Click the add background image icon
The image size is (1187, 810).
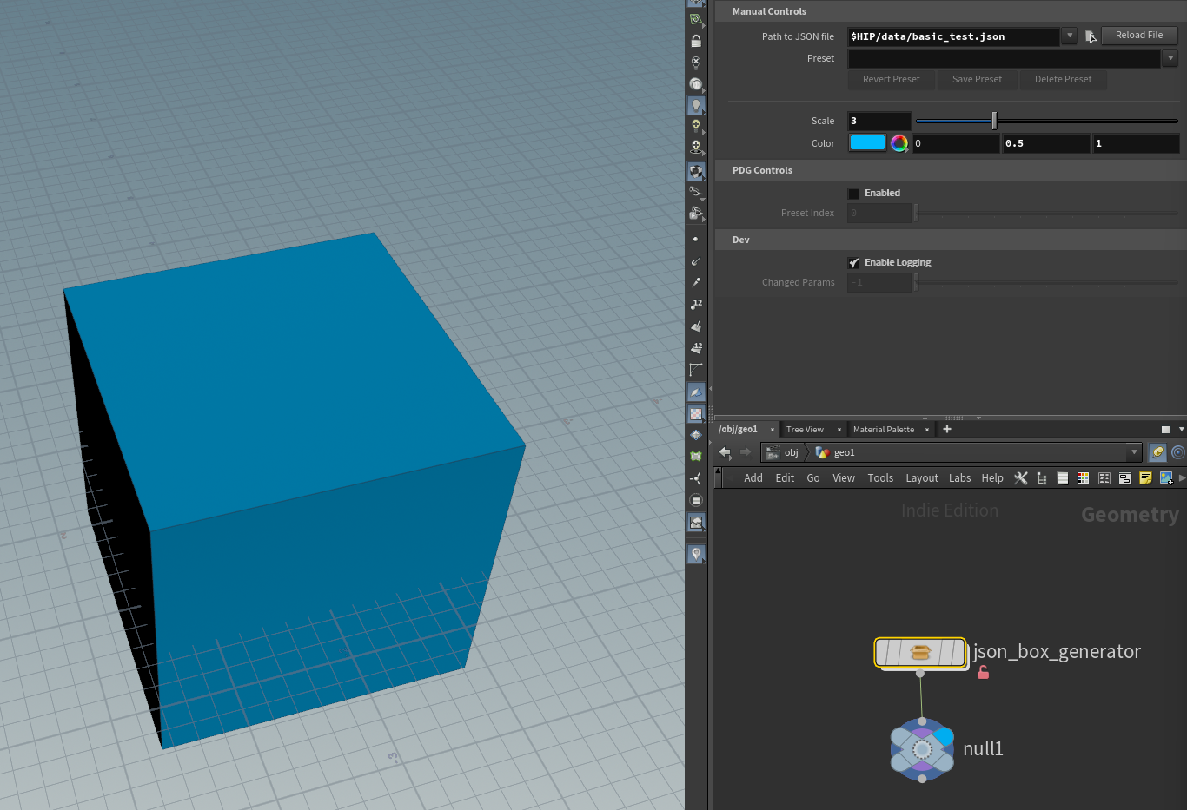coord(1166,478)
